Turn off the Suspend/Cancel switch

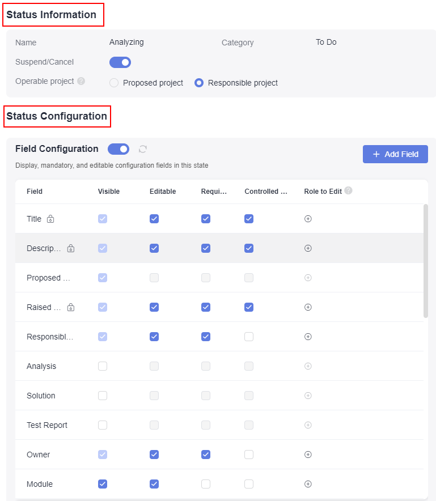[x=120, y=62]
